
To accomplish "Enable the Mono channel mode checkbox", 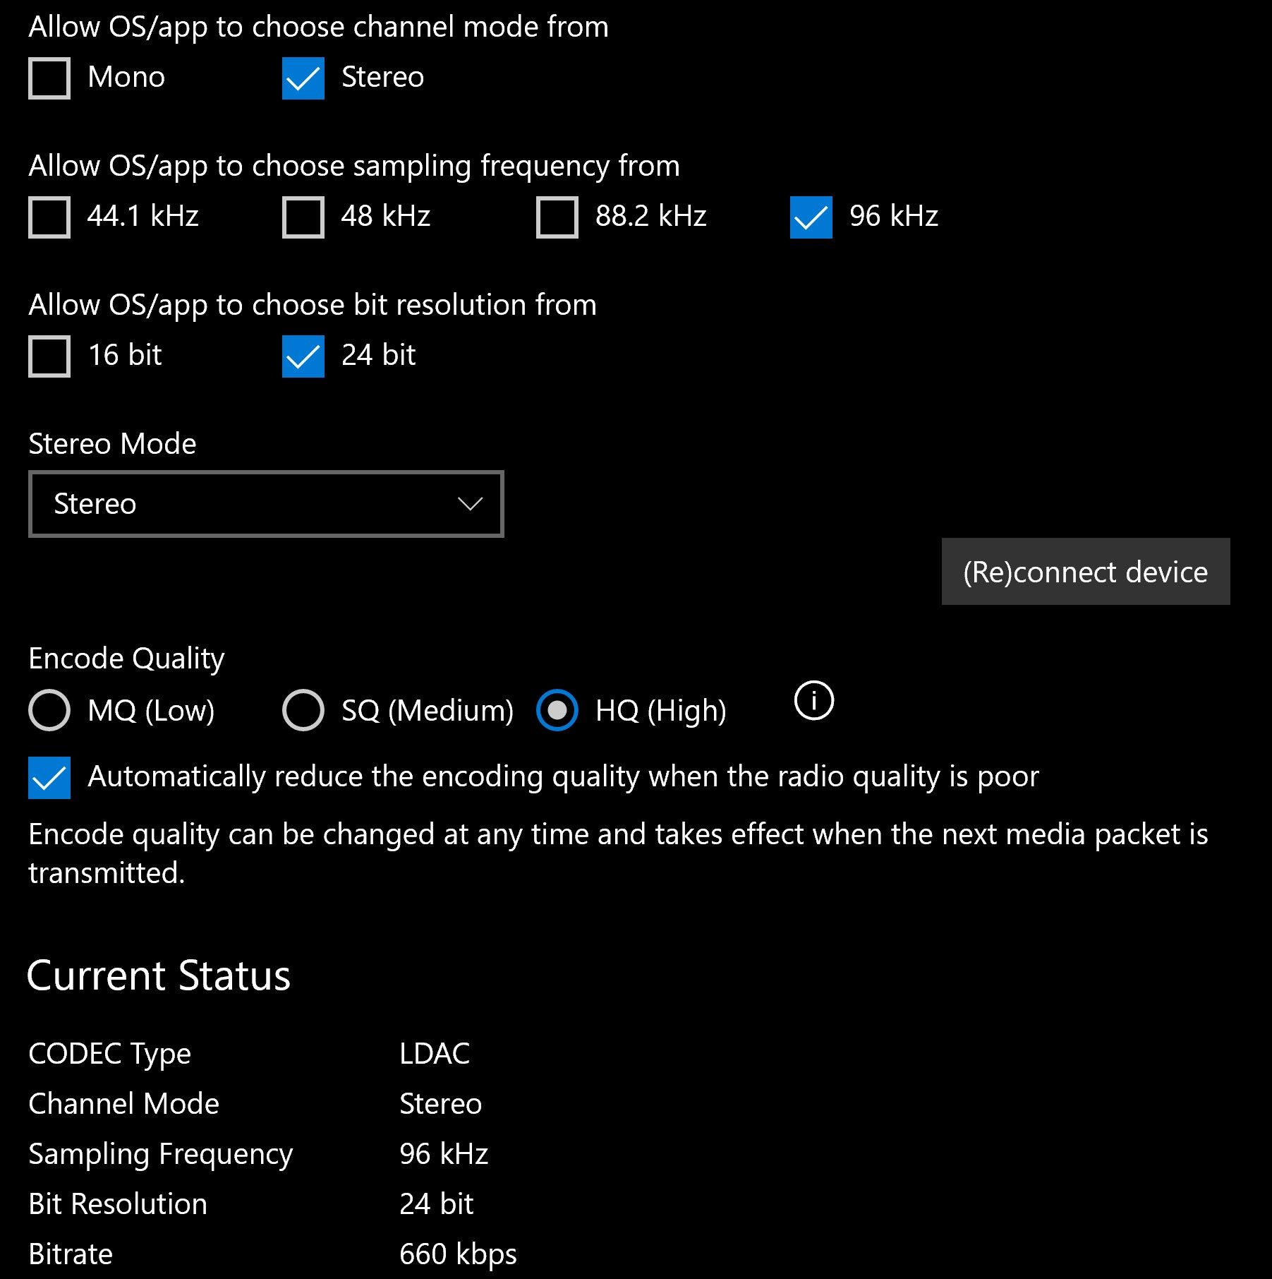I will coord(49,78).
